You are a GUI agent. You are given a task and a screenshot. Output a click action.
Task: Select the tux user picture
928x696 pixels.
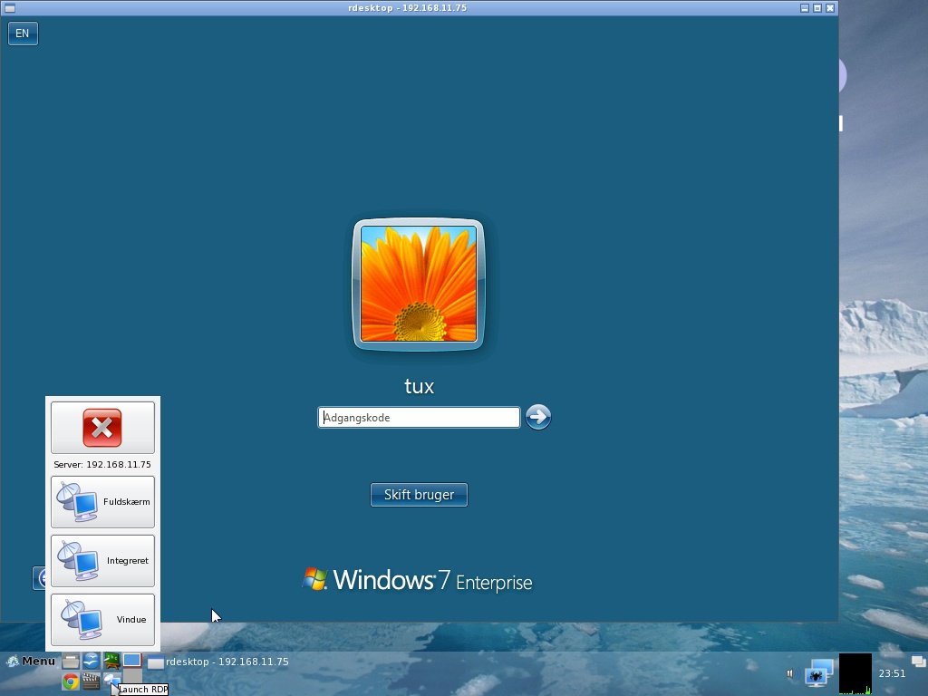(419, 284)
